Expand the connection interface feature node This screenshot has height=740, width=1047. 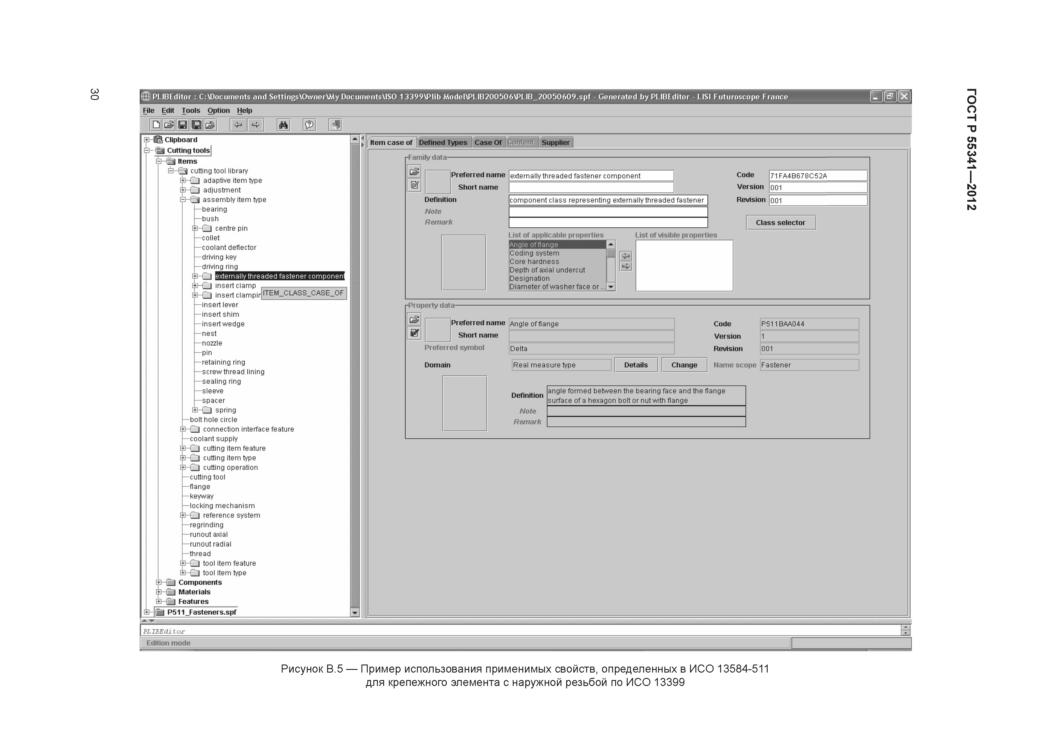(183, 429)
